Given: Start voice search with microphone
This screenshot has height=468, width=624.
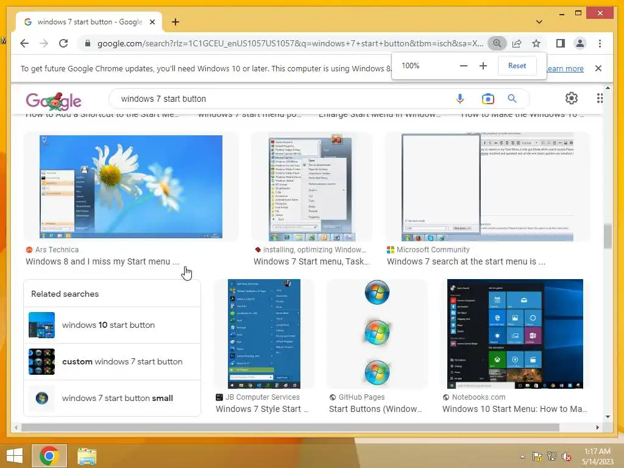Looking at the screenshot, I should click(x=459, y=99).
